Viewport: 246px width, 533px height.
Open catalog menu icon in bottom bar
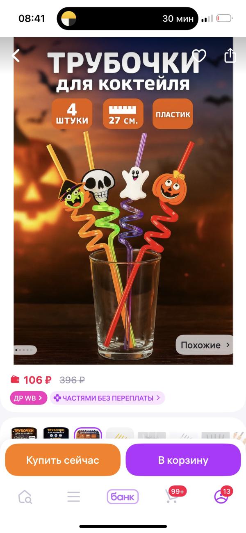[74, 497]
